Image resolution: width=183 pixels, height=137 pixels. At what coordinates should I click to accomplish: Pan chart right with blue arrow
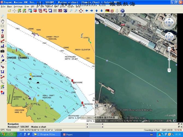[91, 11]
